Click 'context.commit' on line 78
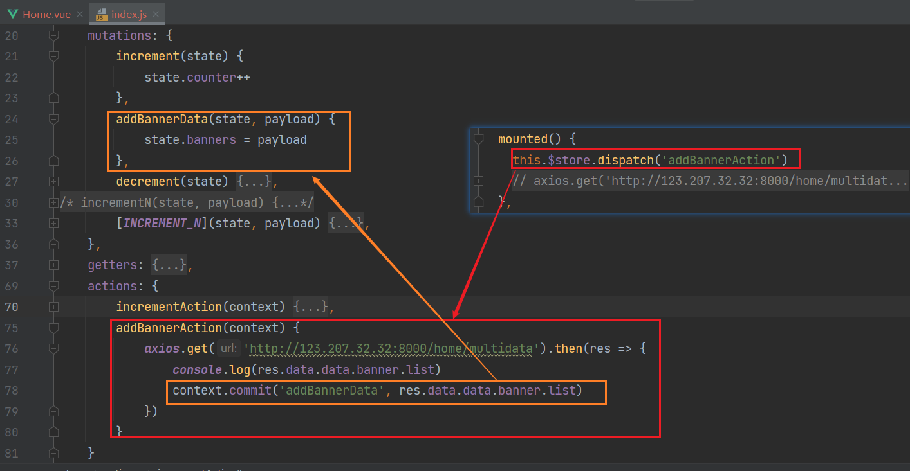Viewport: 910px width, 471px height. 223,391
